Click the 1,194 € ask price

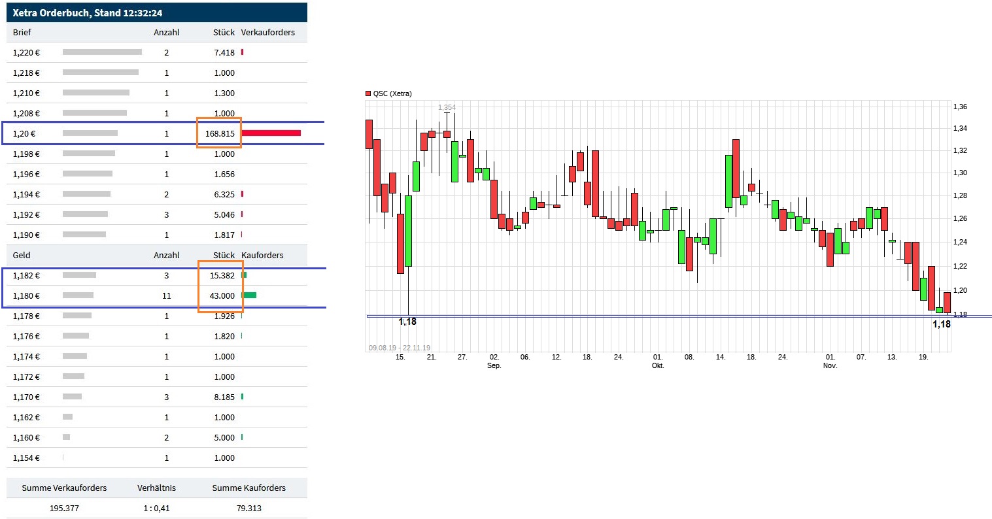point(26,194)
